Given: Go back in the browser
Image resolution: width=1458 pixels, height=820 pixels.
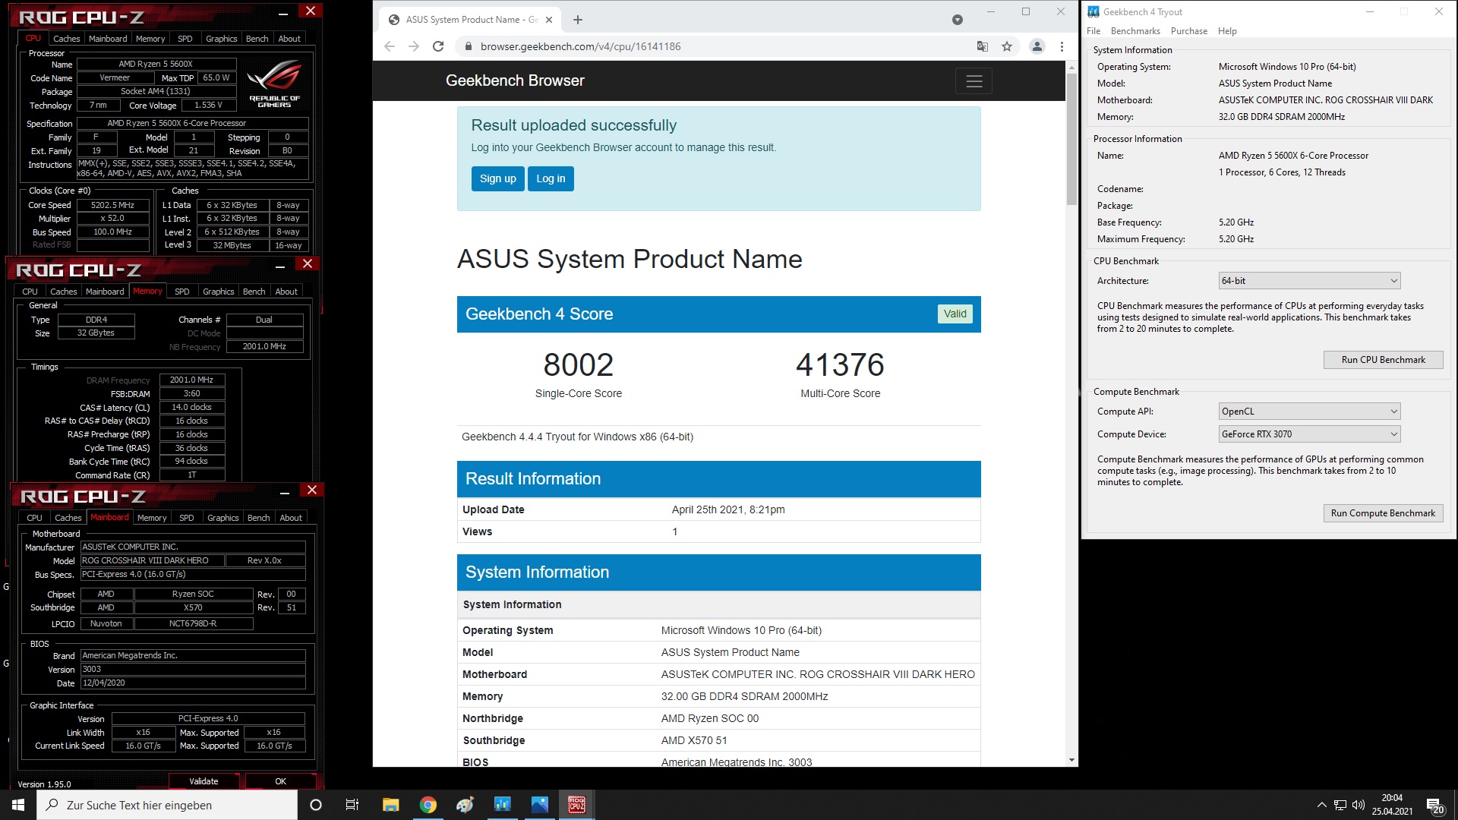Looking at the screenshot, I should [390, 46].
